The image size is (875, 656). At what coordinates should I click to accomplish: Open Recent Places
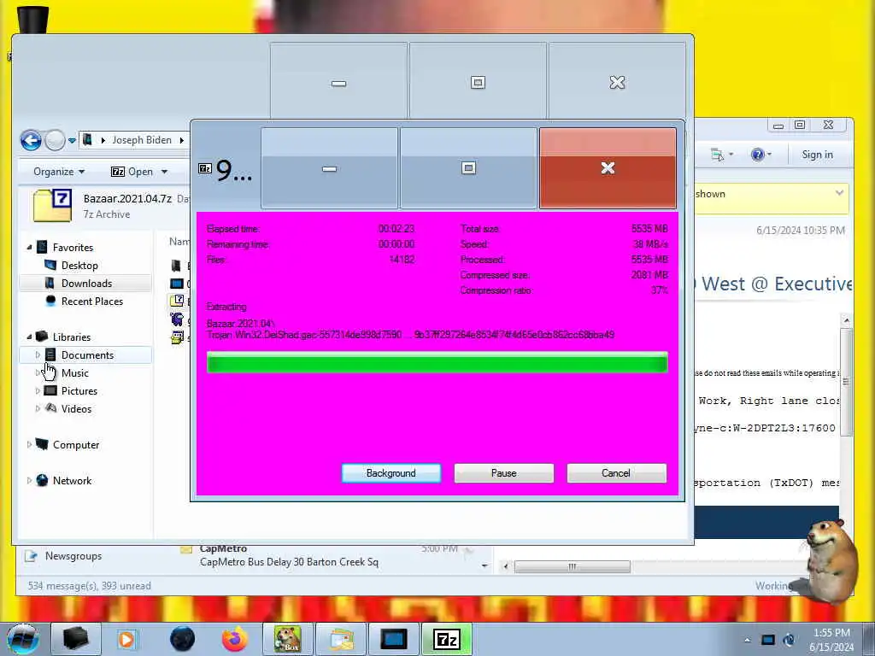coord(92,302)
